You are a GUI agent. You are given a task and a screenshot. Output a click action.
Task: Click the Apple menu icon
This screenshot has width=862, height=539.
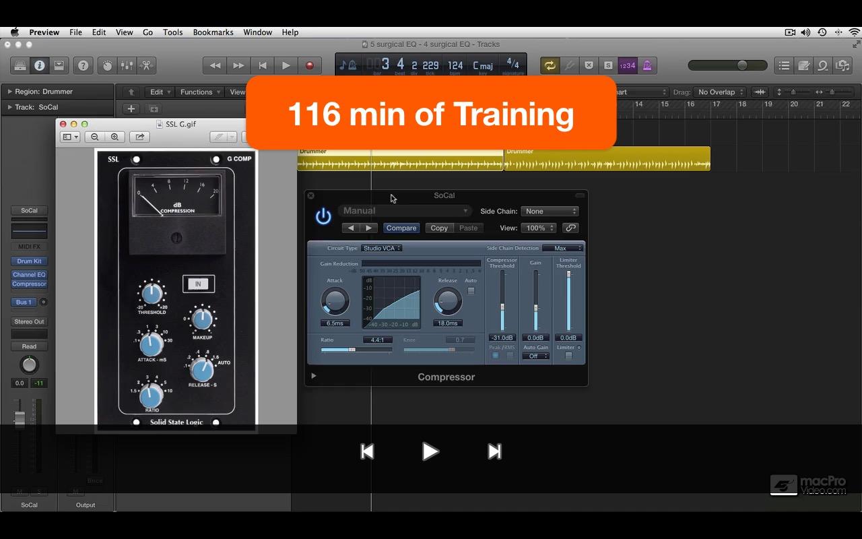pos(14,32)
